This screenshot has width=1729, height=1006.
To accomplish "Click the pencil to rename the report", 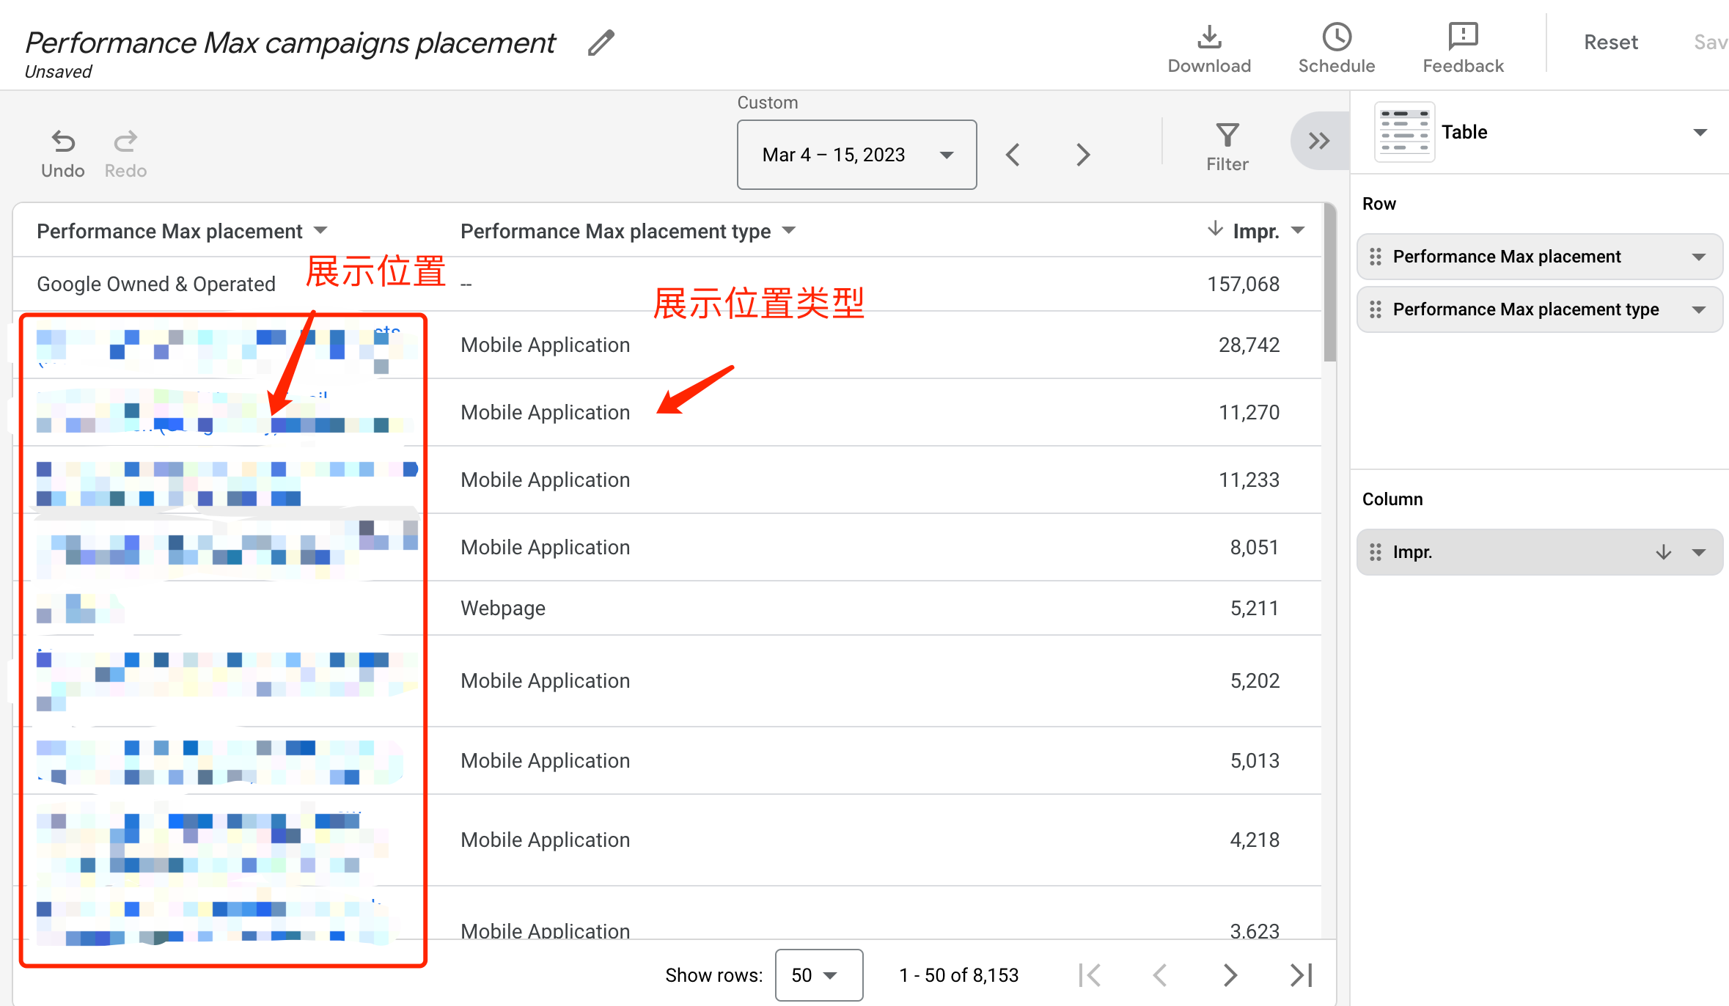I will pyautogui.click(x=601, y=43).
